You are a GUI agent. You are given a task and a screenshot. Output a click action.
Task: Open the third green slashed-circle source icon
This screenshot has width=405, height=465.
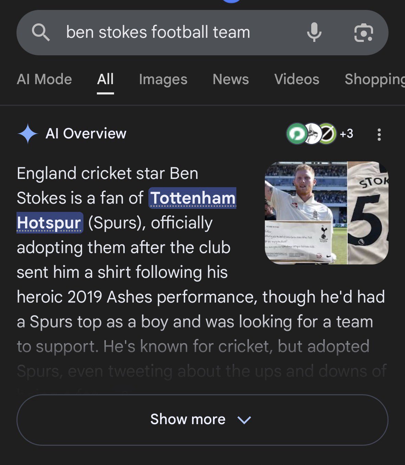click(x=327, y=134)
